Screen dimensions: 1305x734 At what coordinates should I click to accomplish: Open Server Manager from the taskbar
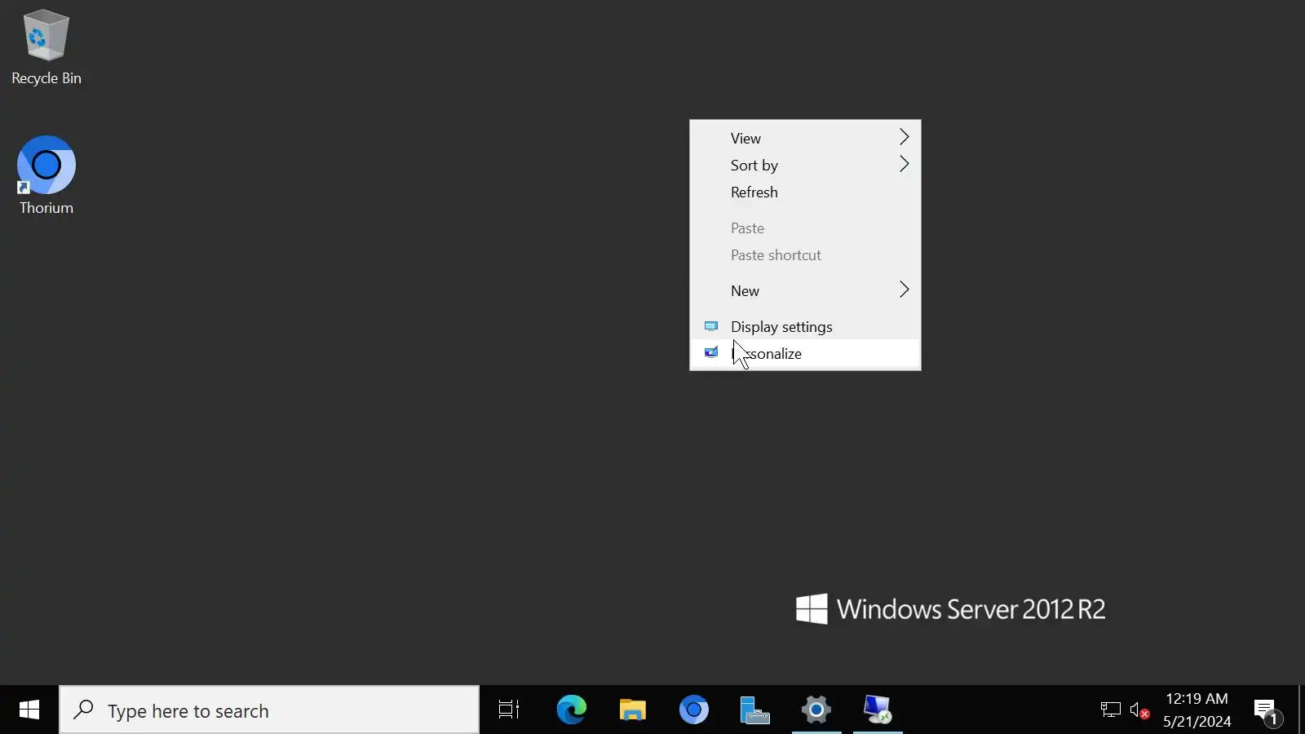coord(754,710)
